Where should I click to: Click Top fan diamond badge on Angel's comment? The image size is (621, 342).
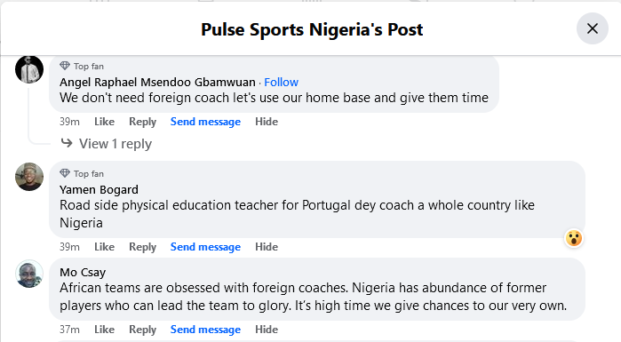65,66
